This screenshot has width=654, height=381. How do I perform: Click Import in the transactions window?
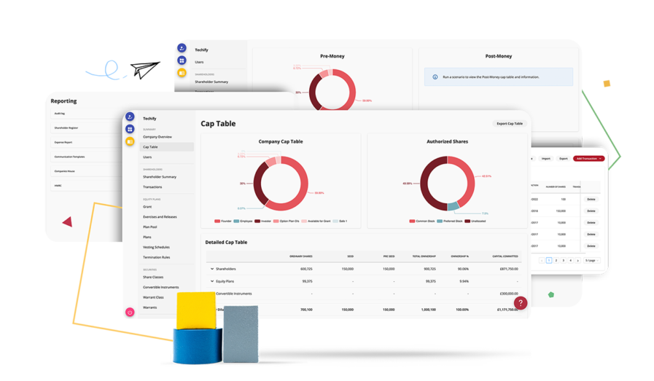tap(545, 158)
